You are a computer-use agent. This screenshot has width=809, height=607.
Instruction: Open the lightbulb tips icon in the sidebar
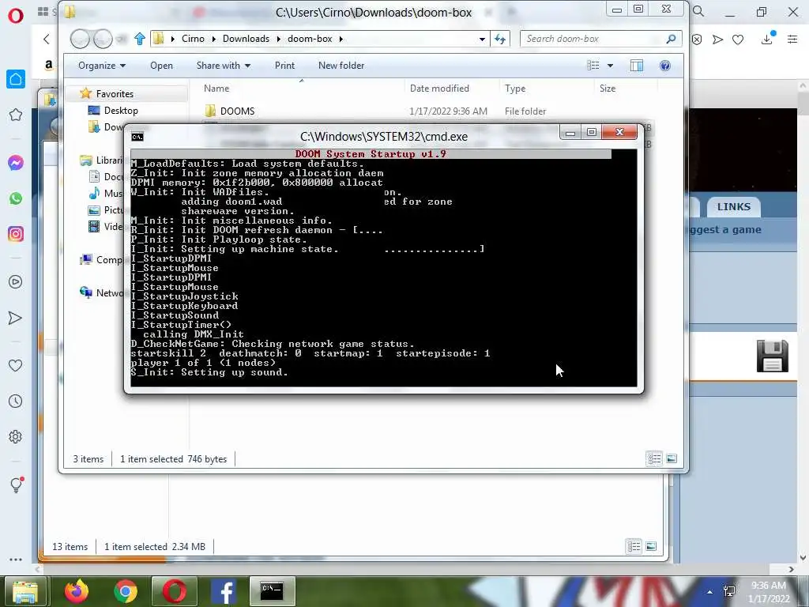click(x=16, y=484)
